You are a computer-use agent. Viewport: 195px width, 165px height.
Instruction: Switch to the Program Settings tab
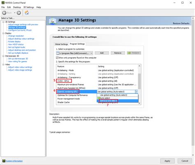coord(77,44)
